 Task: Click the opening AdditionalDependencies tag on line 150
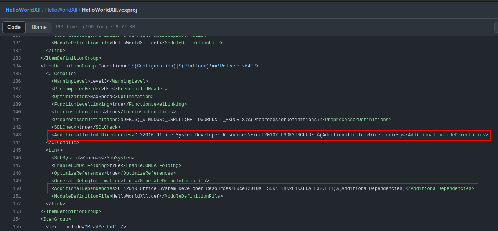tap(85, 188)
